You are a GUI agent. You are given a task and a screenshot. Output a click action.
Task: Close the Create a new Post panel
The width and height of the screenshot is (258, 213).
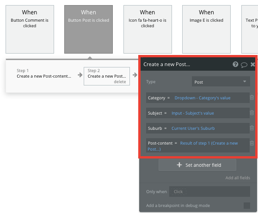pyautogui.click(x=252, y=64)
